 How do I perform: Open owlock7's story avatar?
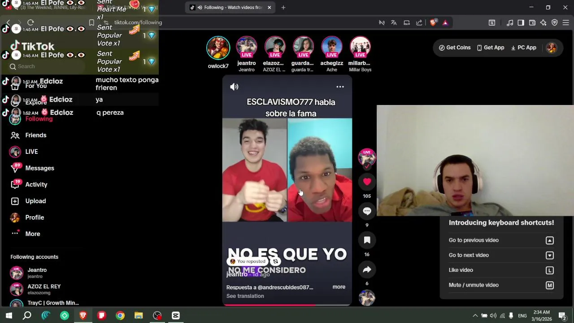click(218, 48)
